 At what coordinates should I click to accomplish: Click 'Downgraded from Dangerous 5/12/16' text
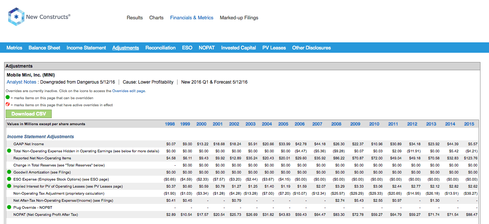(x=77, y=82)
